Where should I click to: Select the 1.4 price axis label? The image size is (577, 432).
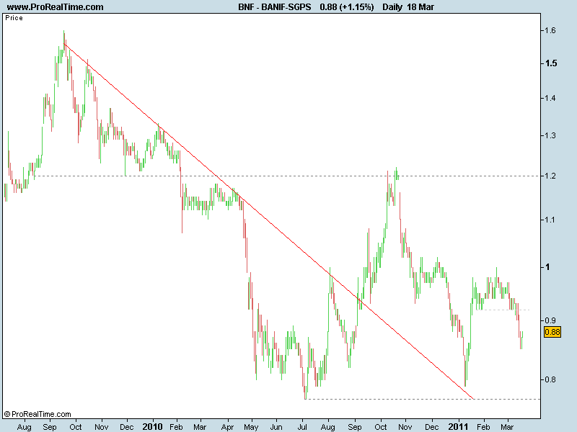(550, 98)
